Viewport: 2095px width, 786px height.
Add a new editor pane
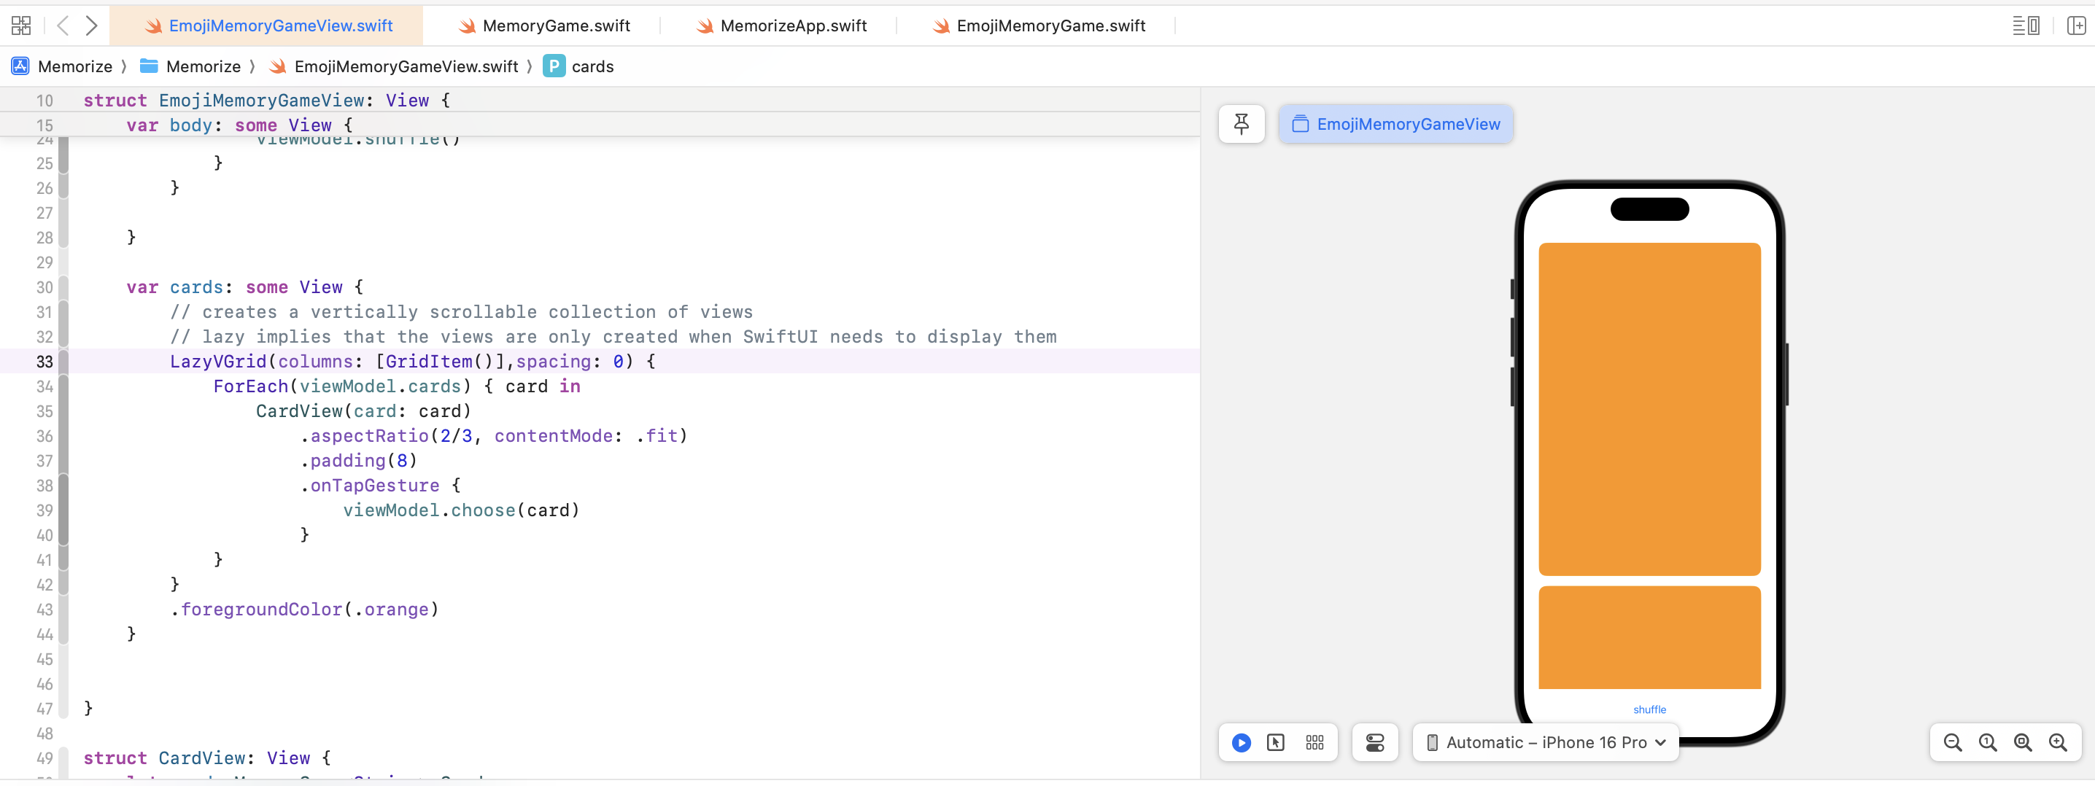pos(2075,26)
